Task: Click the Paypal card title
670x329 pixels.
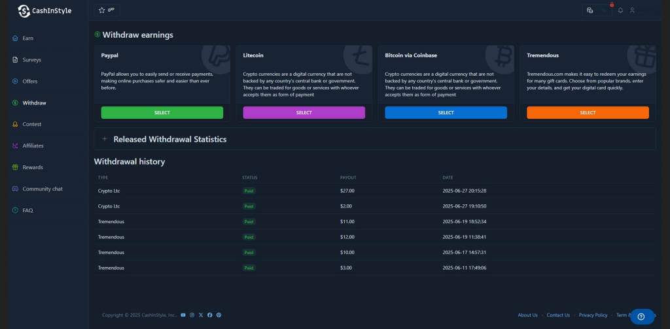Action: click(x=110, y=55)
